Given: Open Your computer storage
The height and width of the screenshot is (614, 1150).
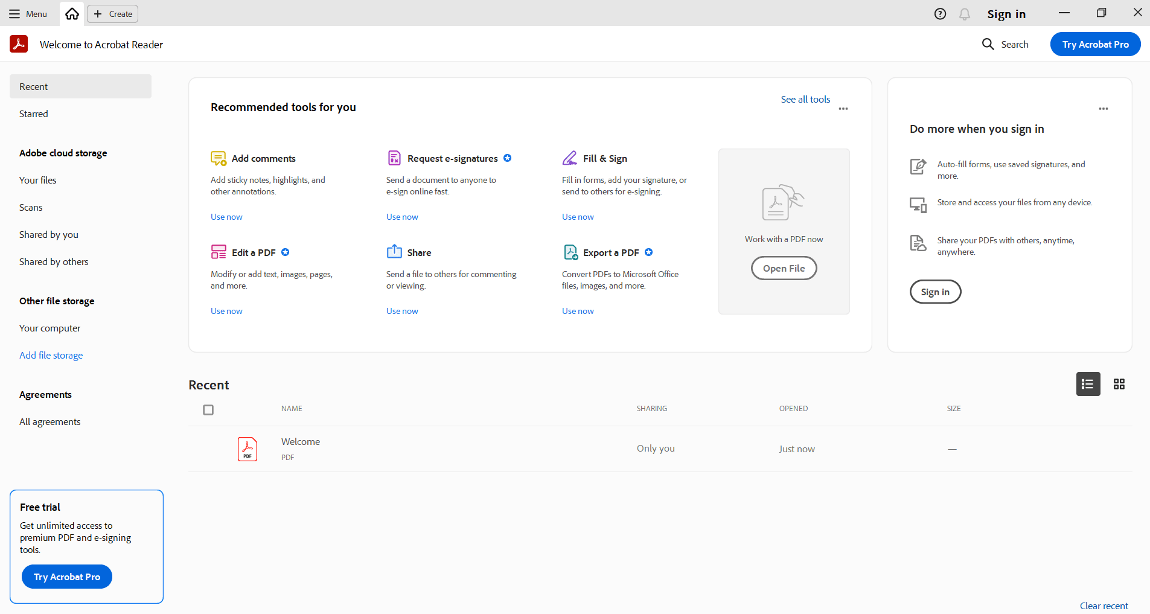Looking at the screenshot, I should click(50, 328).
